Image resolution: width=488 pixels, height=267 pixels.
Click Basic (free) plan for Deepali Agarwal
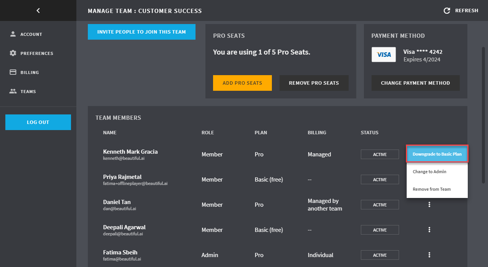coord(269,230)
